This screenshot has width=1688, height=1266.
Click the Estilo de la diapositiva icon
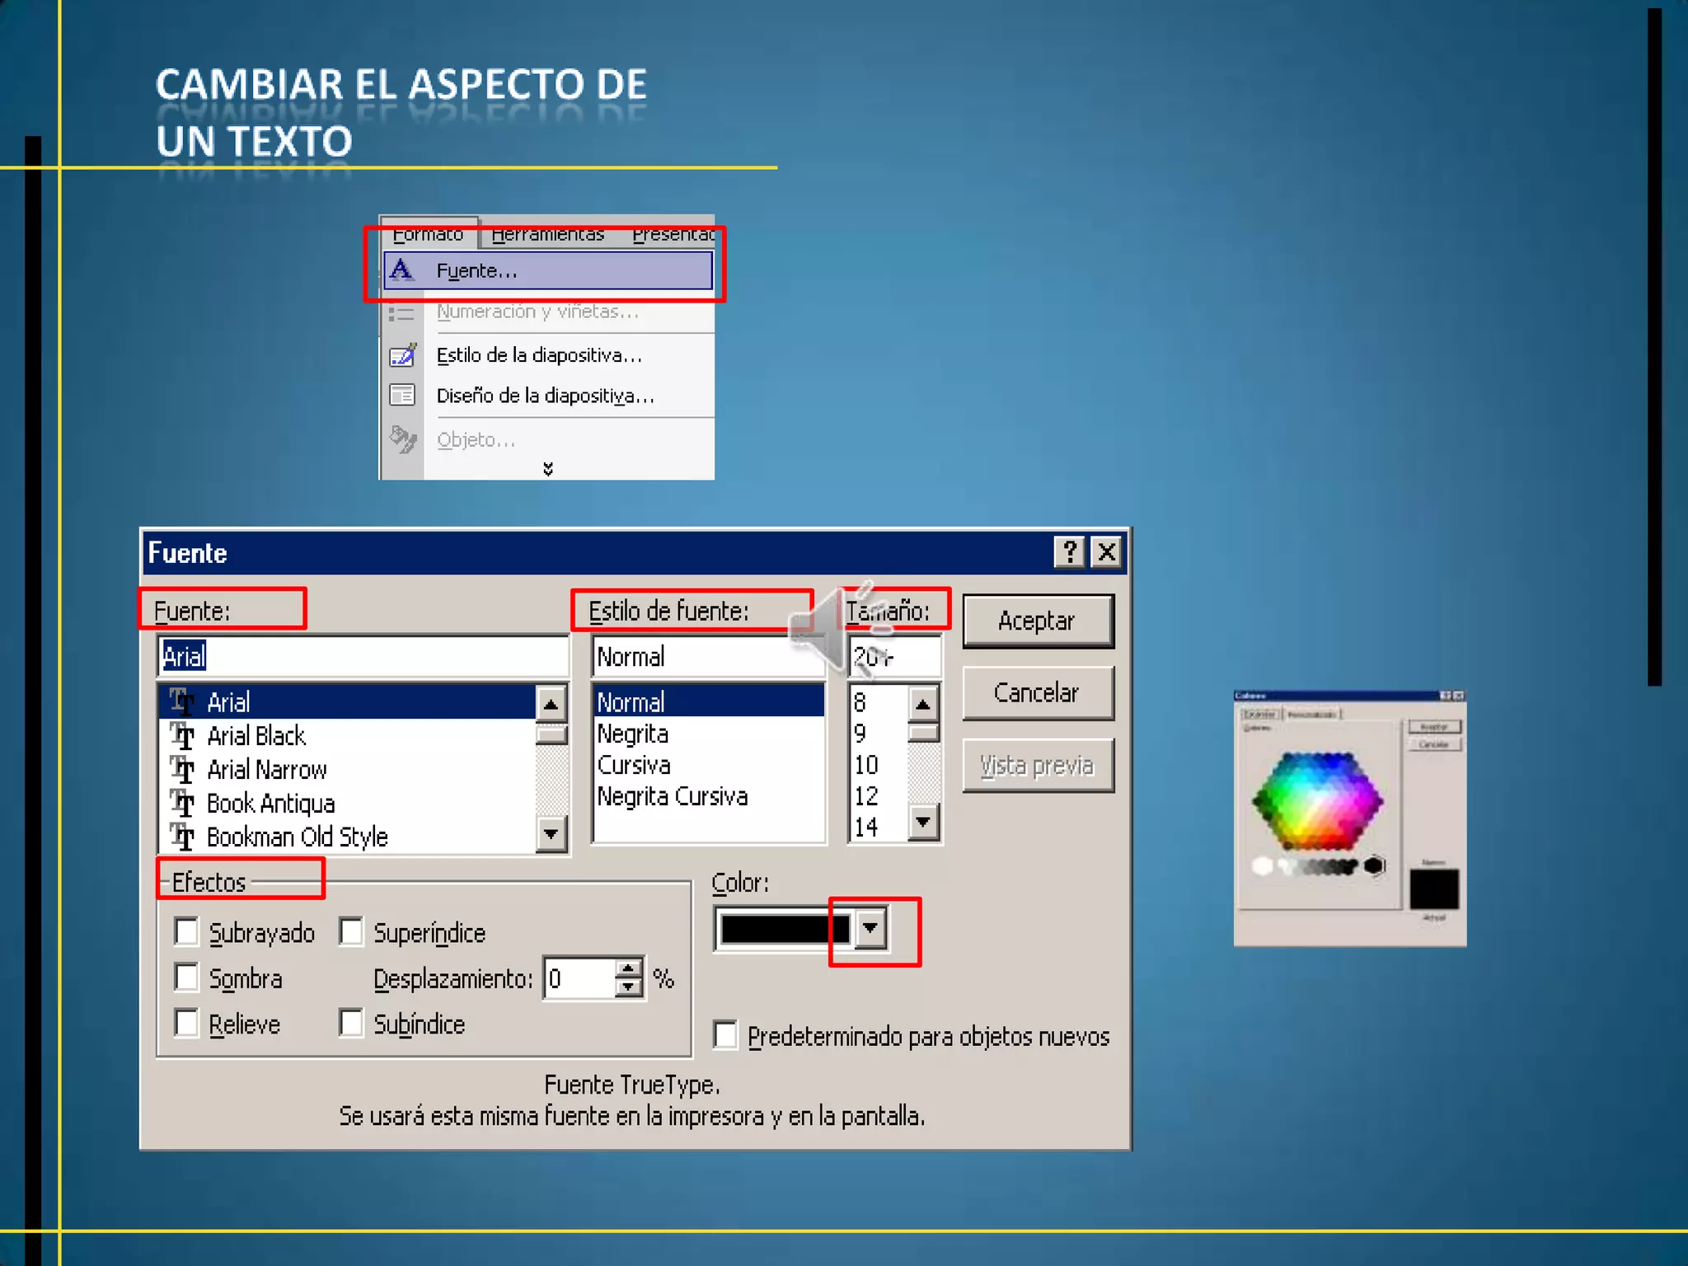tap(402, 355)
